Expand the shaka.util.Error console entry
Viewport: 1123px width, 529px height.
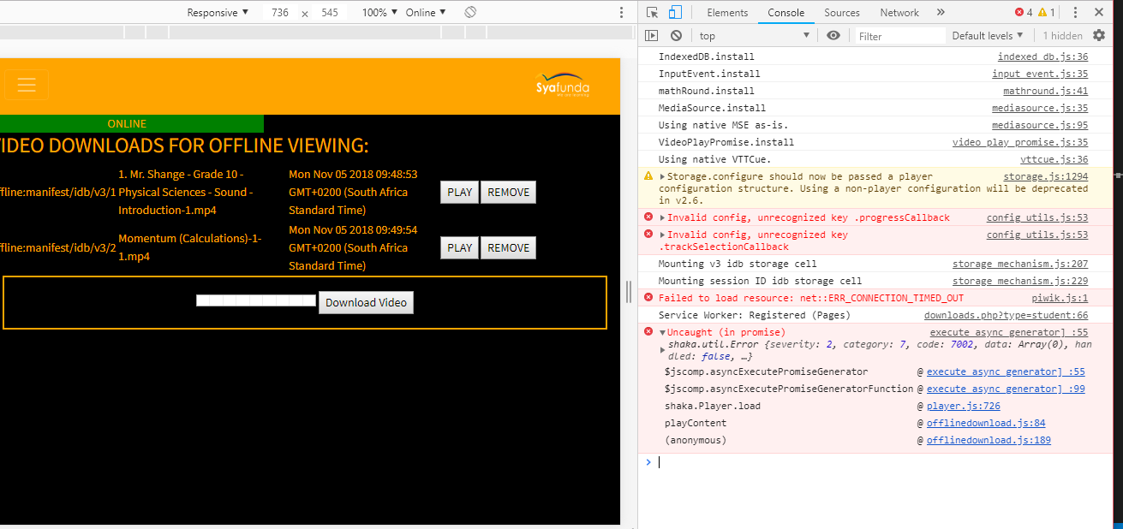tap(664, 348)
